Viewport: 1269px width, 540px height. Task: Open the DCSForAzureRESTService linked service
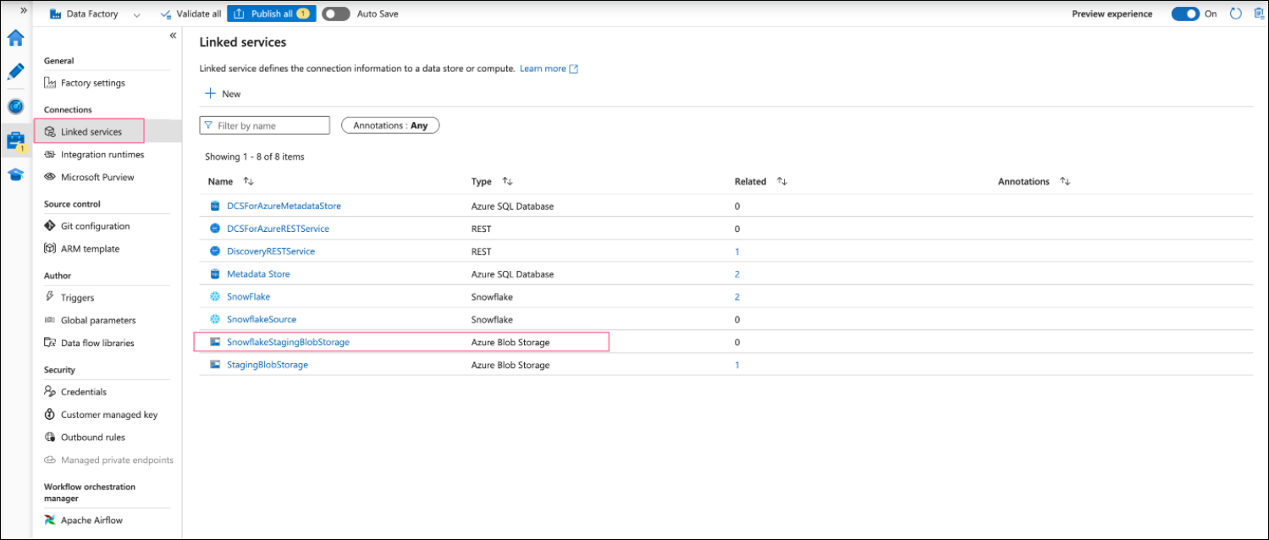point(278,229)
